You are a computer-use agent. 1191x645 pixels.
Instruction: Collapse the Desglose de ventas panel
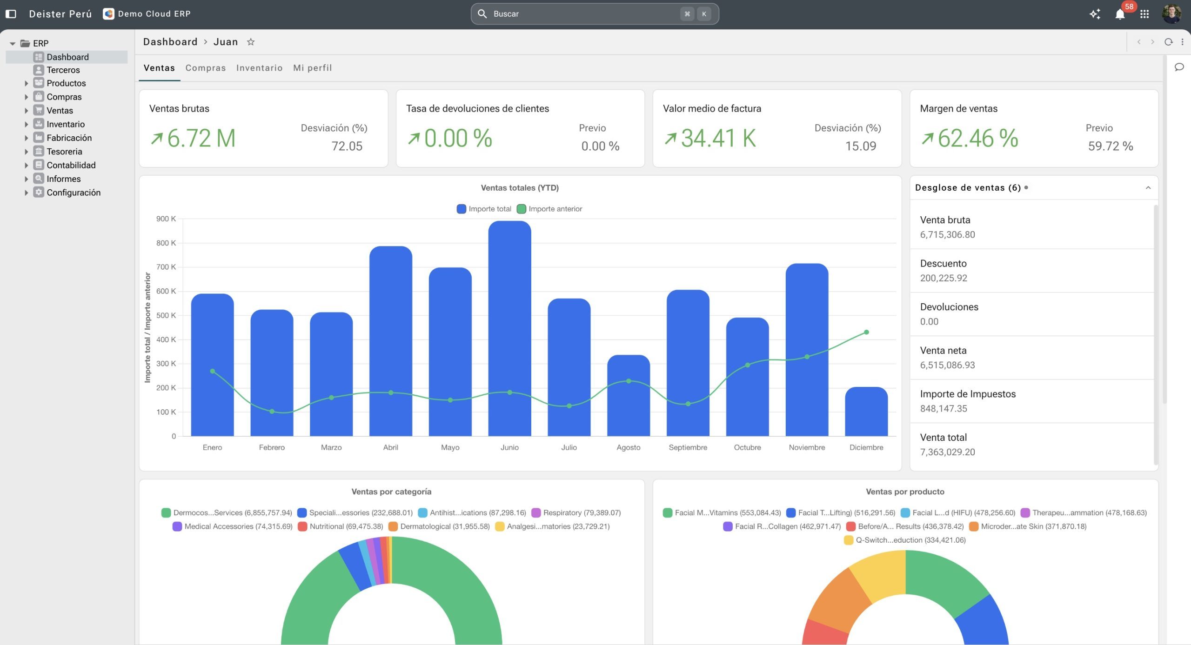pyautogui.click(x=1148, y=188)
